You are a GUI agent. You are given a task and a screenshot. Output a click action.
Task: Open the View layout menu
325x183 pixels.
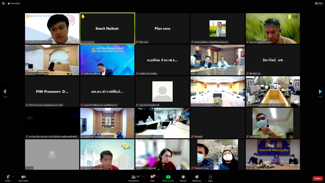[318, 3]
